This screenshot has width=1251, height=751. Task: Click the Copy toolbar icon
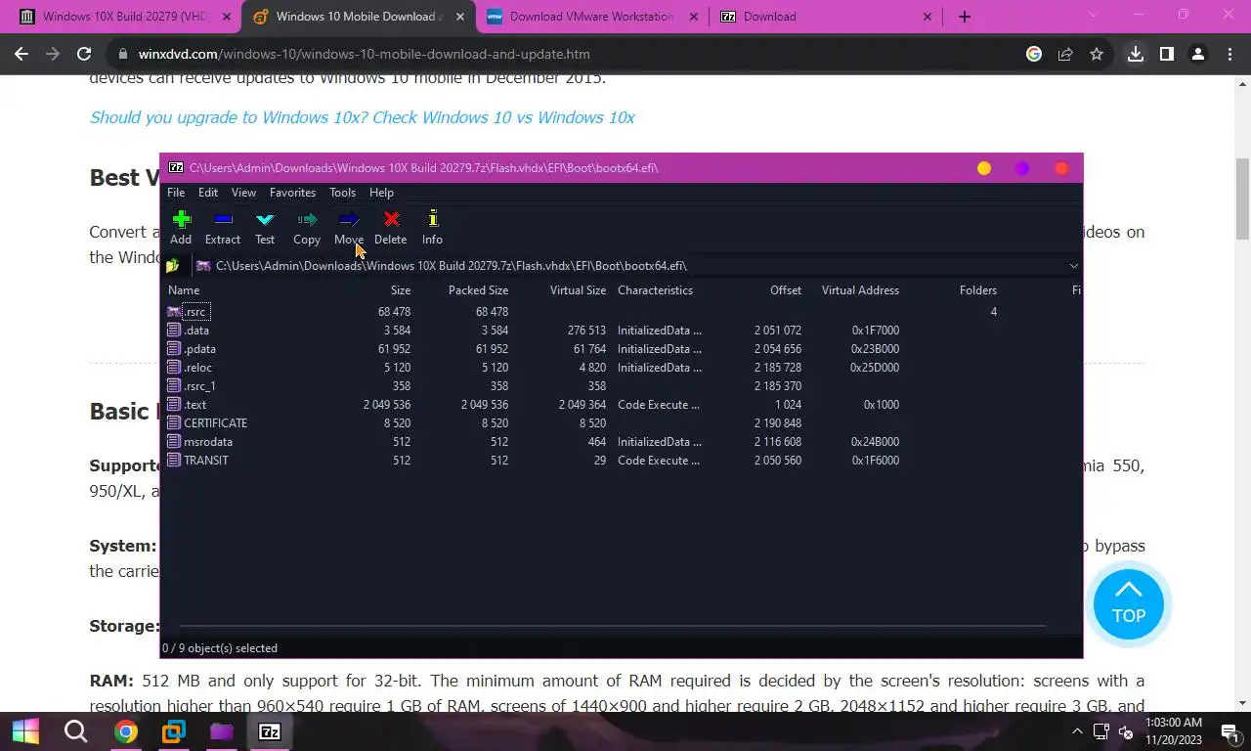pos(307,219)
